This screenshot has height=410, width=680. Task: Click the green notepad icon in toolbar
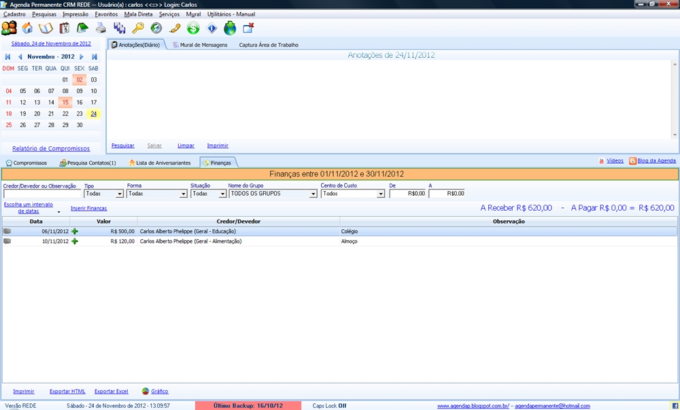pos(82,28)
